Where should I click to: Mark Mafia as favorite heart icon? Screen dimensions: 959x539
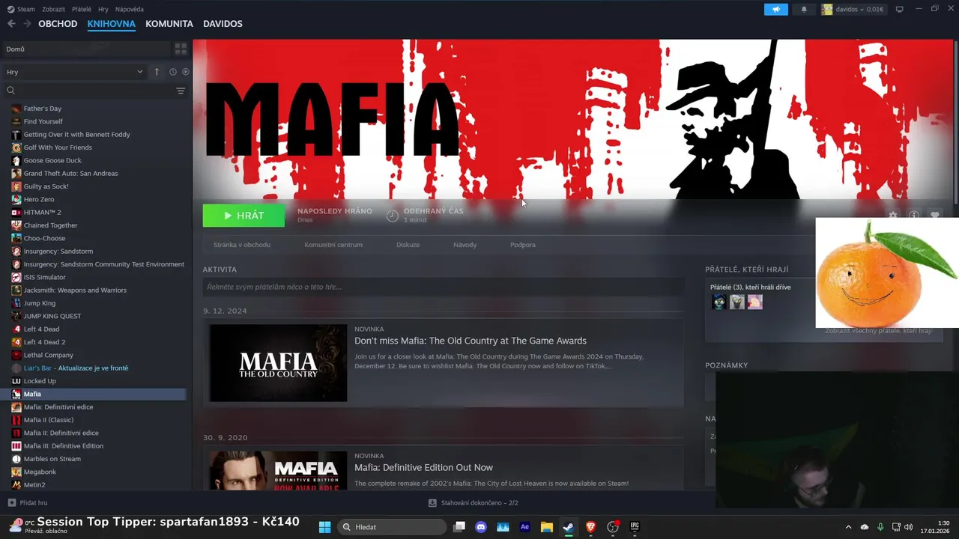pyautogui.click(x=935, y=215)
